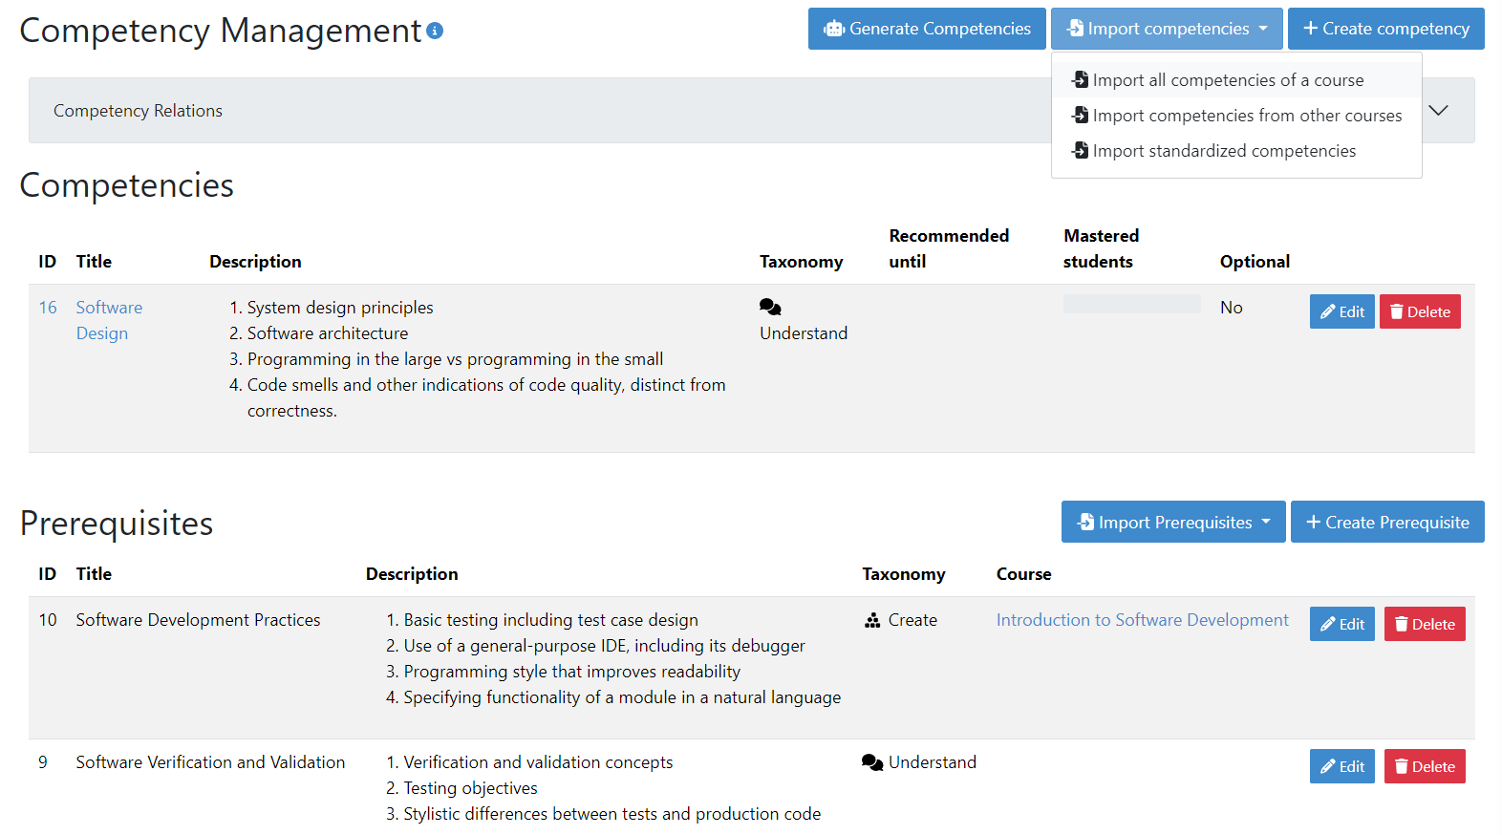Screen dimensions: 1502x835
Task: Click the pencil icon to edit Software Design
Action: 1327,311
